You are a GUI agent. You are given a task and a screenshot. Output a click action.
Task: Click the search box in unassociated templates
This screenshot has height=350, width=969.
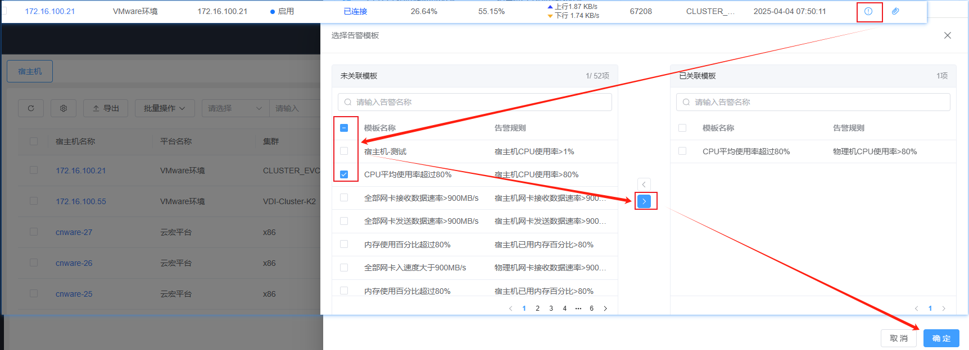point(475,102)
